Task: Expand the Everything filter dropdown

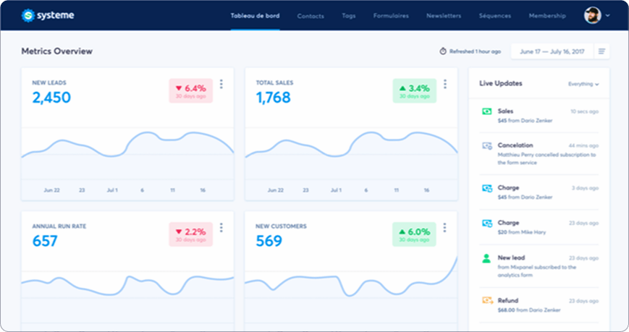Action: (583, 84)
